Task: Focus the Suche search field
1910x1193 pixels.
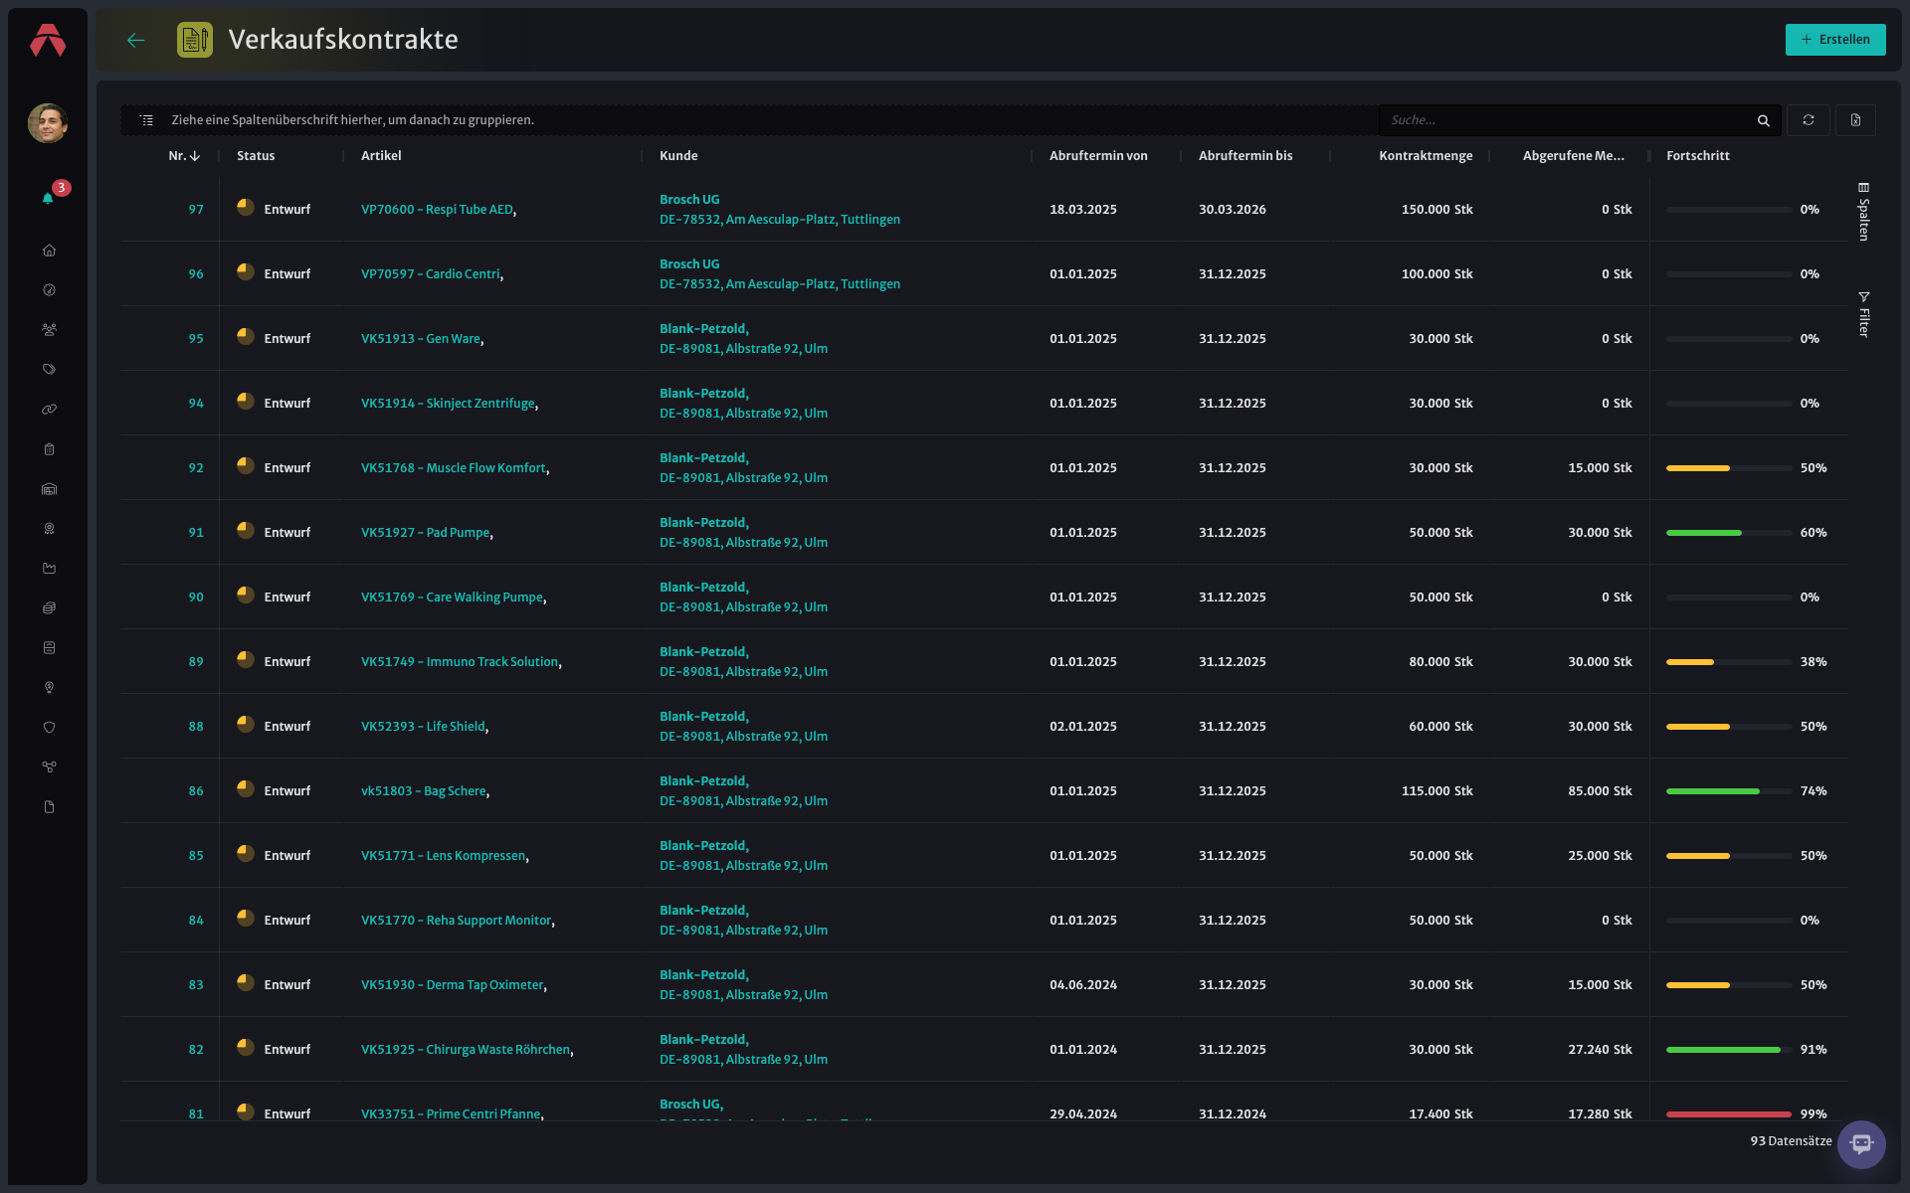Action: pos(1567,120)
